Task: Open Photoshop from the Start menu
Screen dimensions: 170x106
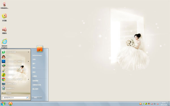Action: click(x=16, y=61)
